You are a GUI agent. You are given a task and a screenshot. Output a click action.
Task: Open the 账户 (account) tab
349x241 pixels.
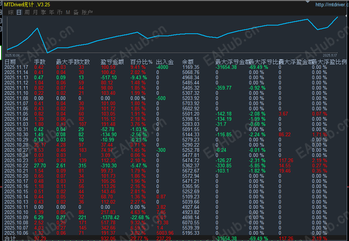(87, 12)
